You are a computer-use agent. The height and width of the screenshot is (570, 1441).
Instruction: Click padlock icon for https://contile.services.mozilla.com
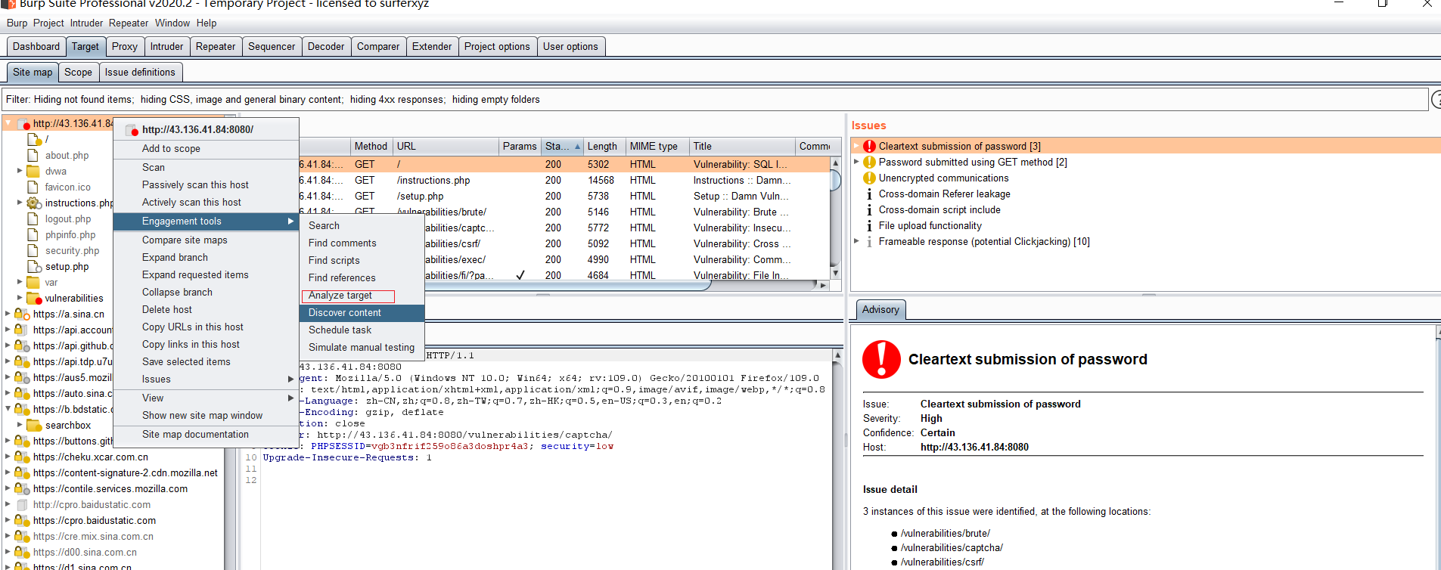pos(22,488)
